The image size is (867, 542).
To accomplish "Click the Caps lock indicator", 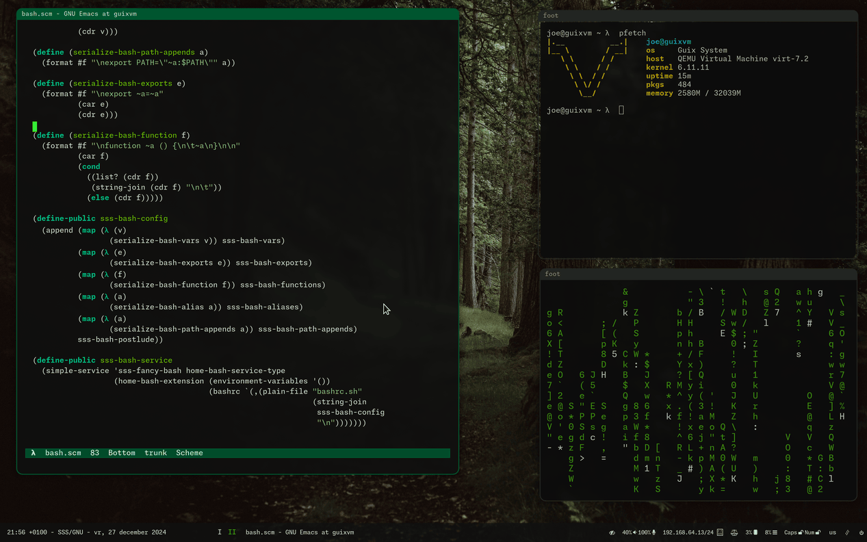I will pos(792,532).
